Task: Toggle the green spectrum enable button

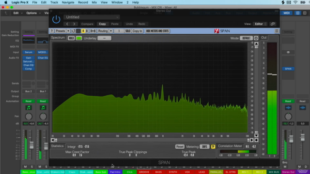Action: pos(79,38)
